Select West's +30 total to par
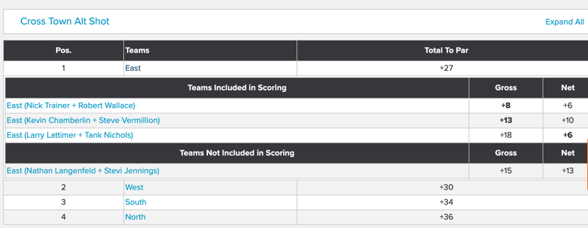588x228 pixels. click(446, 187)
